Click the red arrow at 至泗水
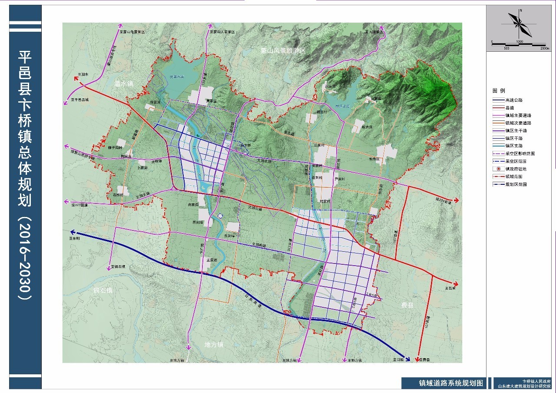Image resolution: width=556 pixels, height=393 pixels. coord(76,80)
